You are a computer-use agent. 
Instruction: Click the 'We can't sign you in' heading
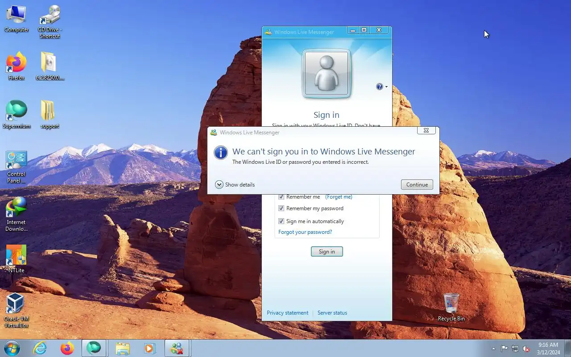[x=324, y=152]
